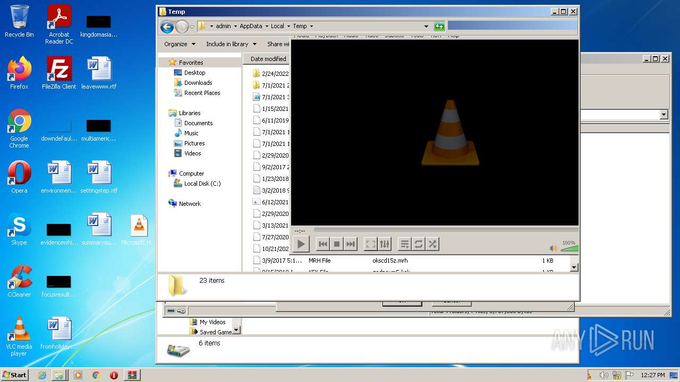The image size is (680, 382).
Task: Expand the address bar history dropdown
Action: 426,26
